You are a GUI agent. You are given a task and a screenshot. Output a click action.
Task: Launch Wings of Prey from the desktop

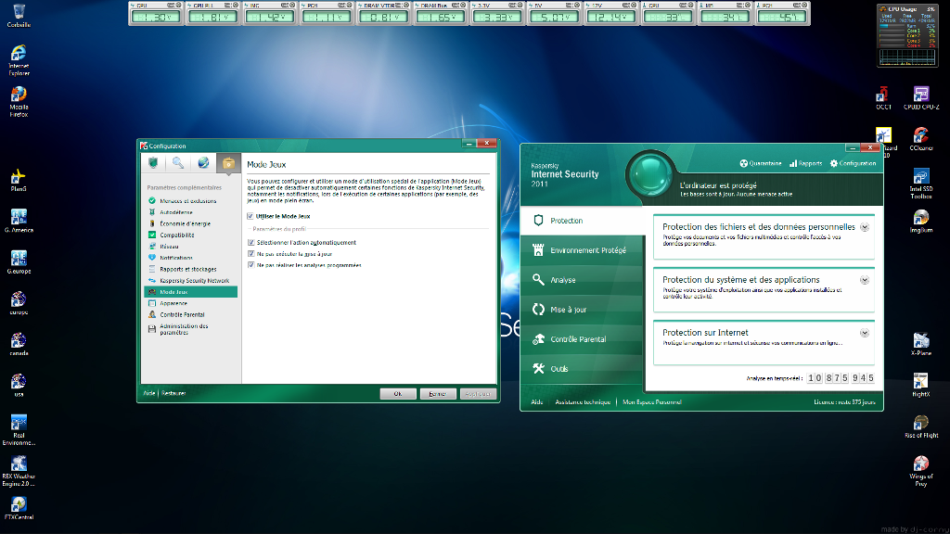921,471
